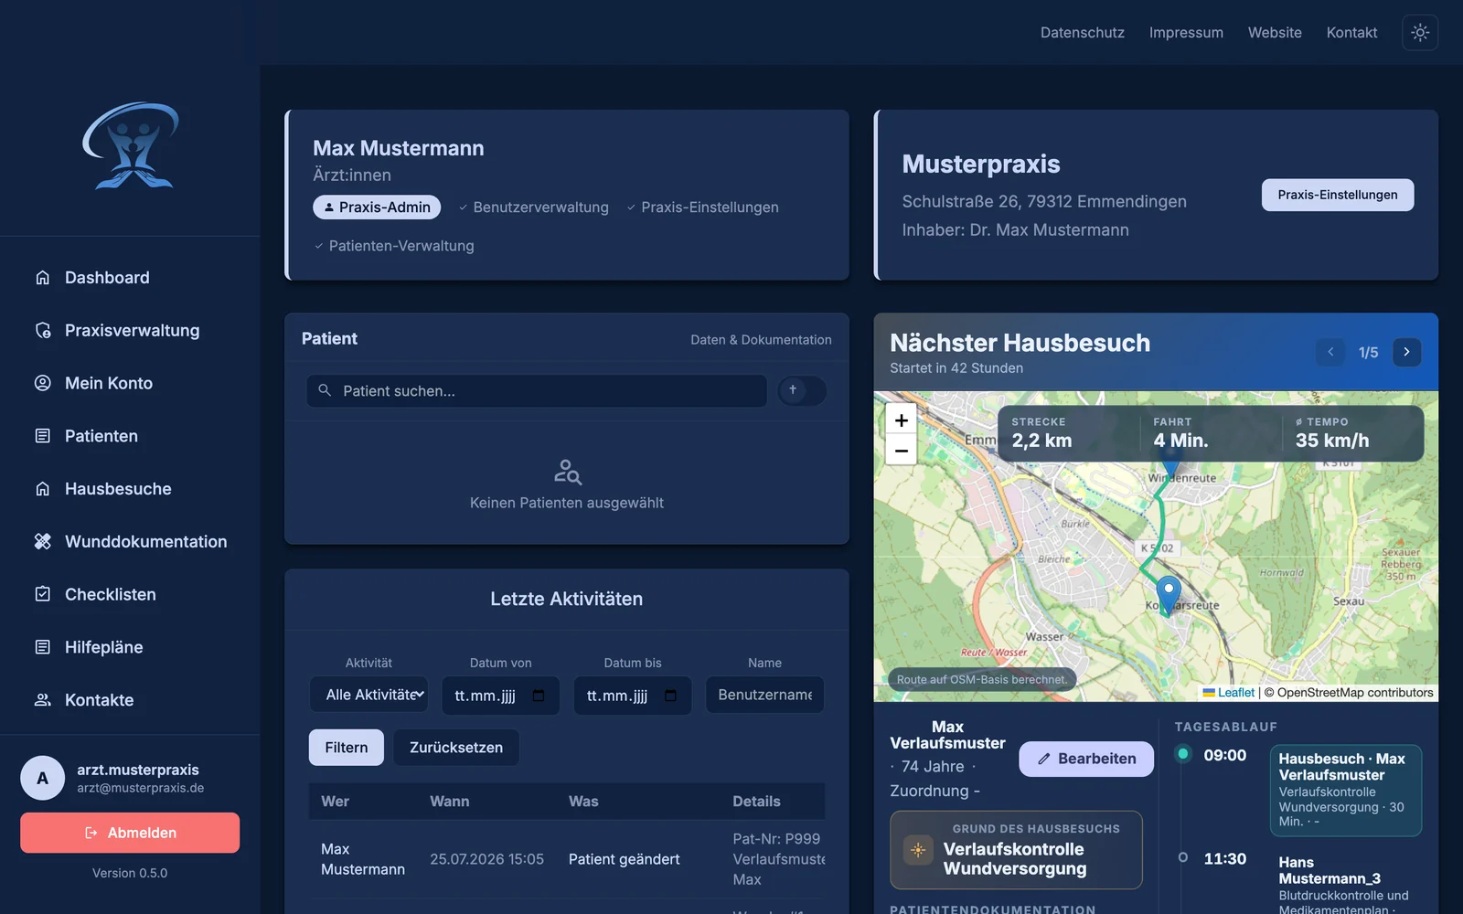This screenshot has height=914, width=1463.
Task: Click the Tempo 35 km/h stat
Action: pos(1332,432)
